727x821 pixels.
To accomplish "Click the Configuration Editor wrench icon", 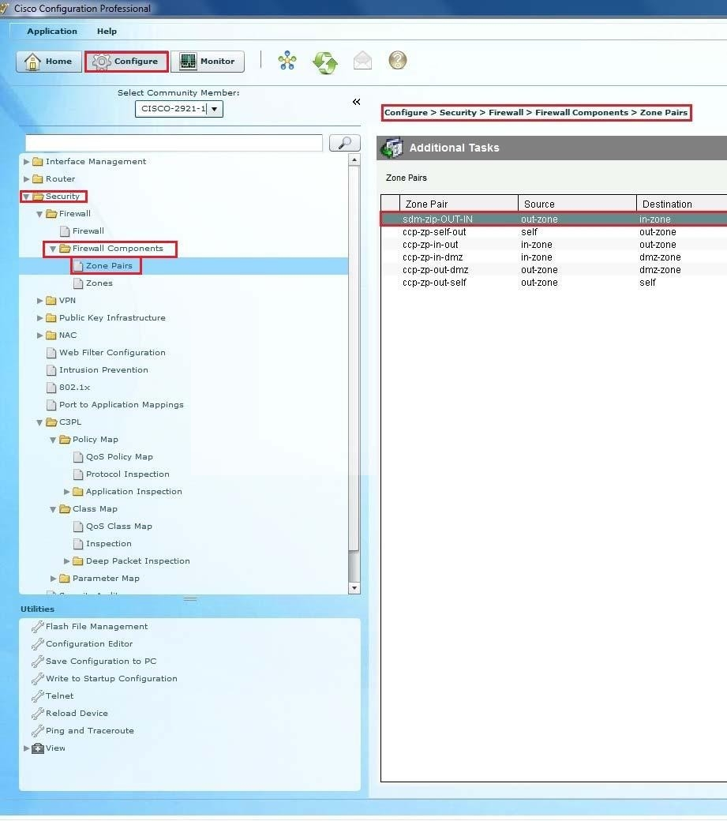I will [x=37, y=643].
